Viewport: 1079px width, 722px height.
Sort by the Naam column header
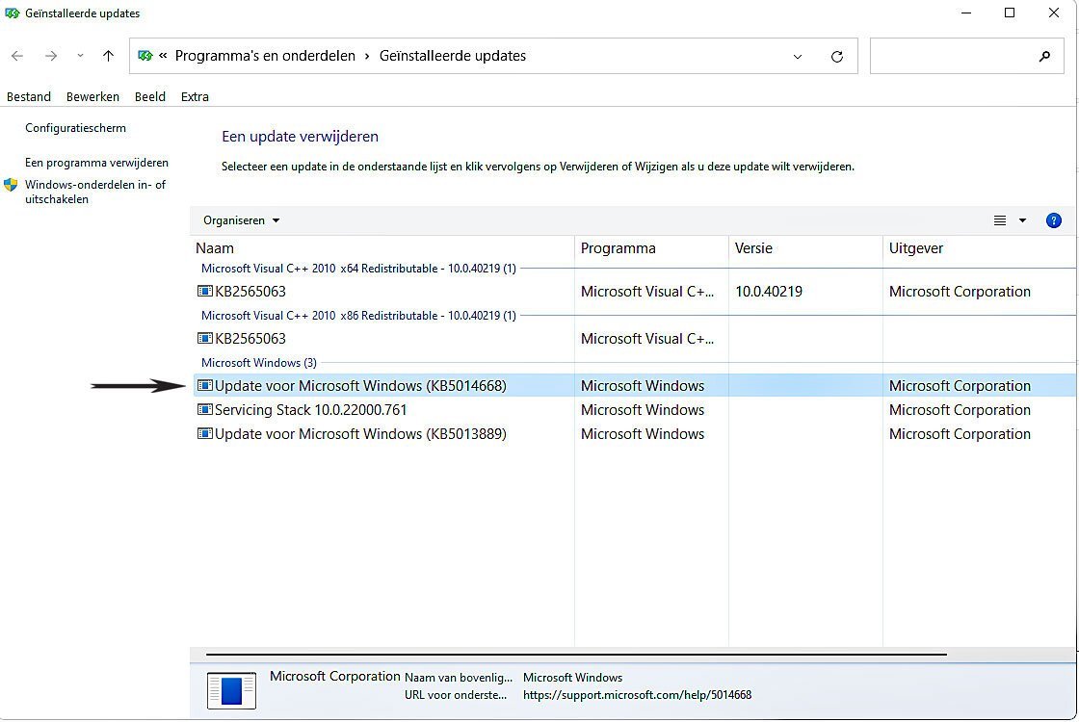point(215,248)
